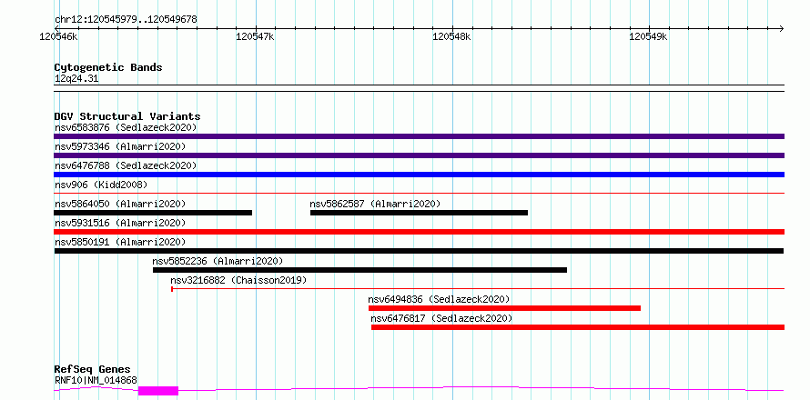Select the 12q24.31 band label
810x400 pixels.
click(x=76, y=79)
